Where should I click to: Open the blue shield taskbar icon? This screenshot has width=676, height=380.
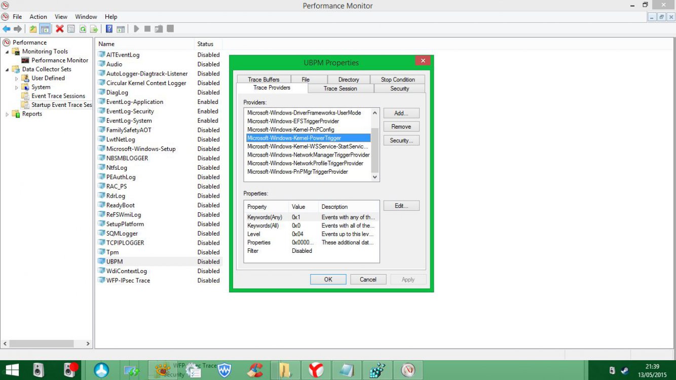coord(224,370)
